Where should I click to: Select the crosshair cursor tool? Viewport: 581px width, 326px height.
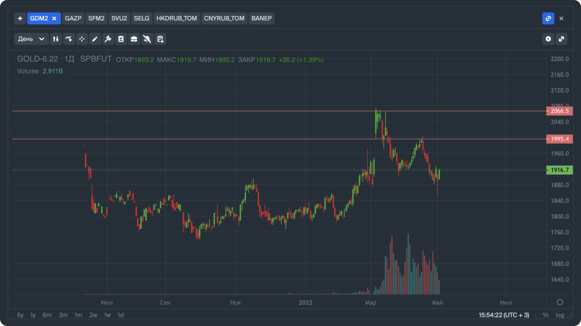(x=82, y=39)
